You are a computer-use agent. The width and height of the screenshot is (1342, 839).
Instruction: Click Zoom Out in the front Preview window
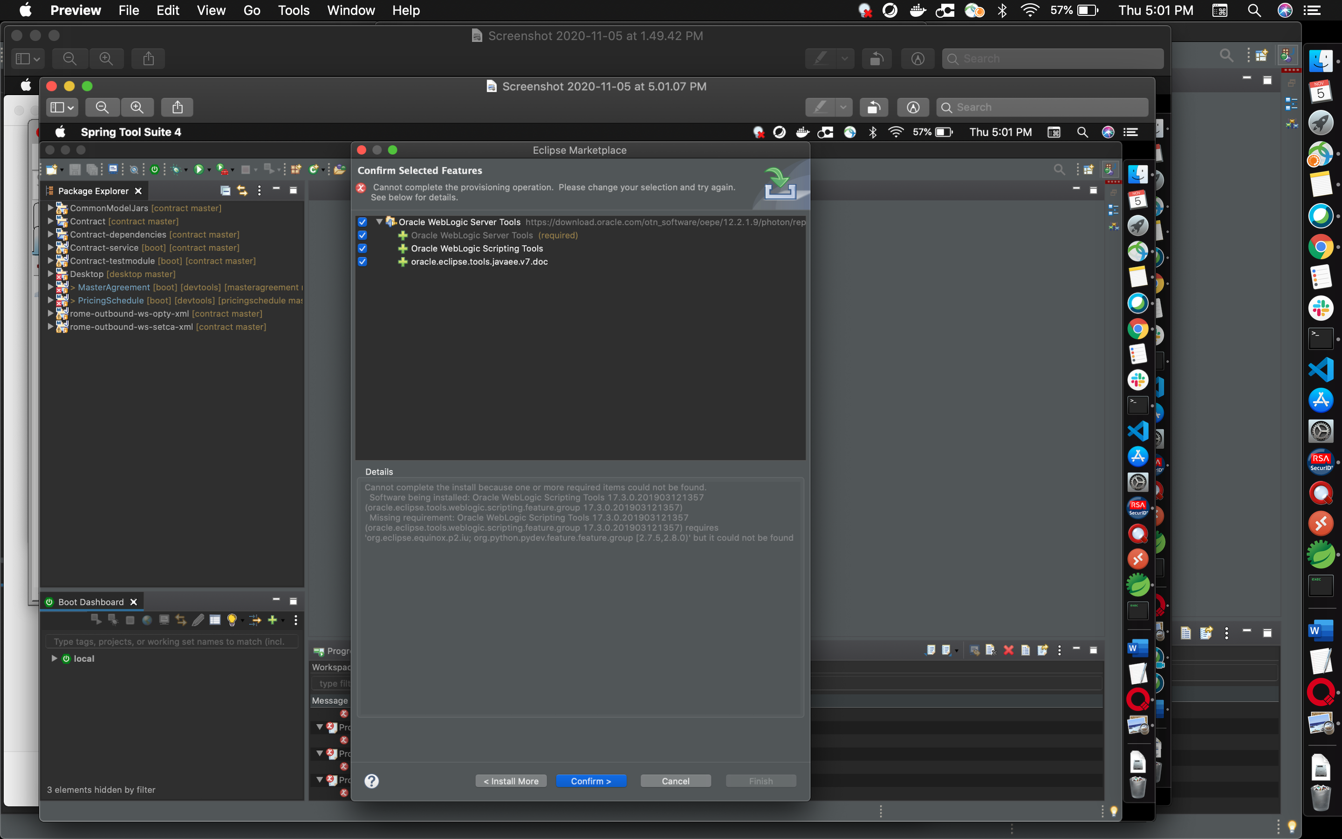click(x=103, y=107)
